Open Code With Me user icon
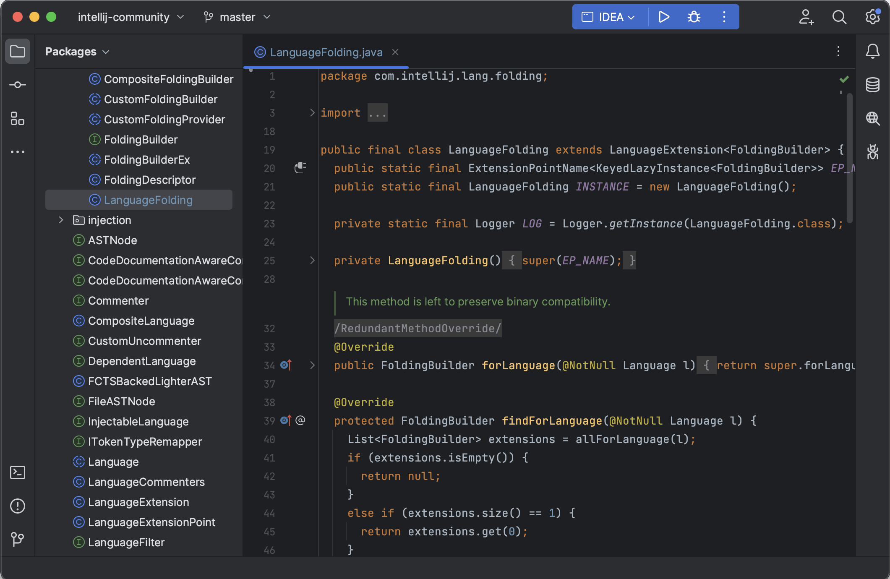Image resolution: width=890 pixels, height=579 pixels. 806,17
